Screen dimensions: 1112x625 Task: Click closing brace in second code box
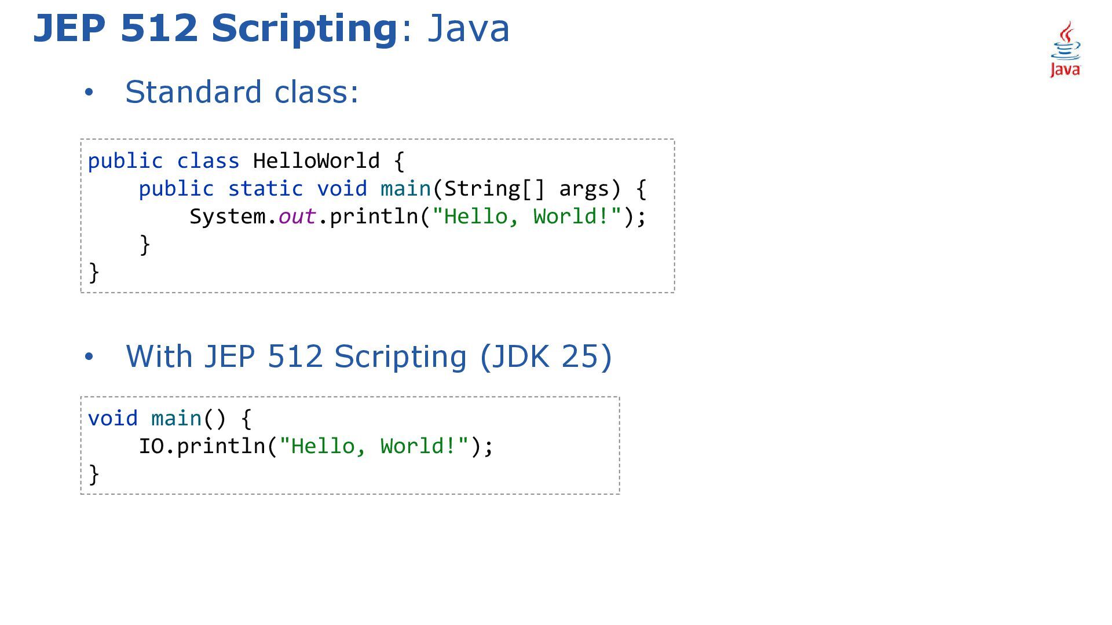pos(94,474)
